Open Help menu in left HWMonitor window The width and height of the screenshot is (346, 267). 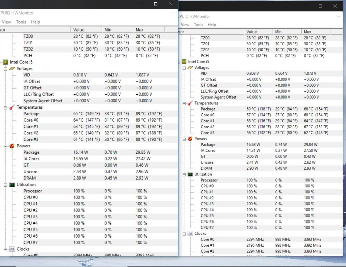point(35,22)
